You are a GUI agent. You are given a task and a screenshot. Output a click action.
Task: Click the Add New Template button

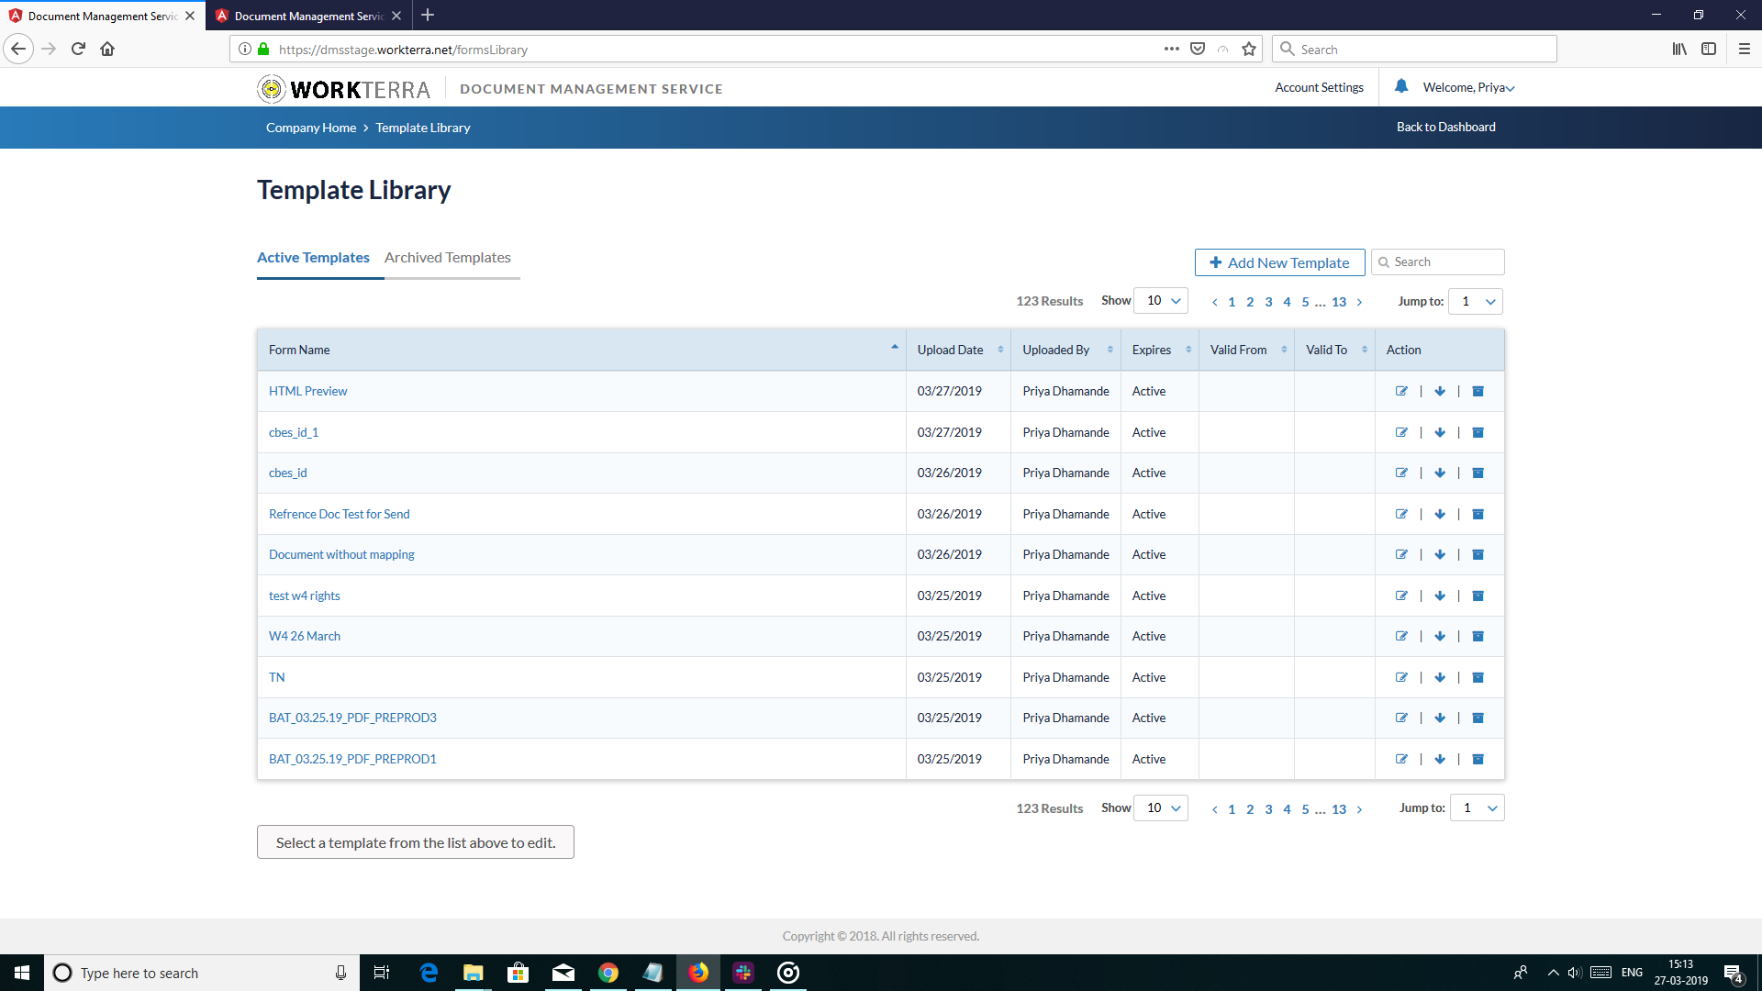tap(1279, 262)
